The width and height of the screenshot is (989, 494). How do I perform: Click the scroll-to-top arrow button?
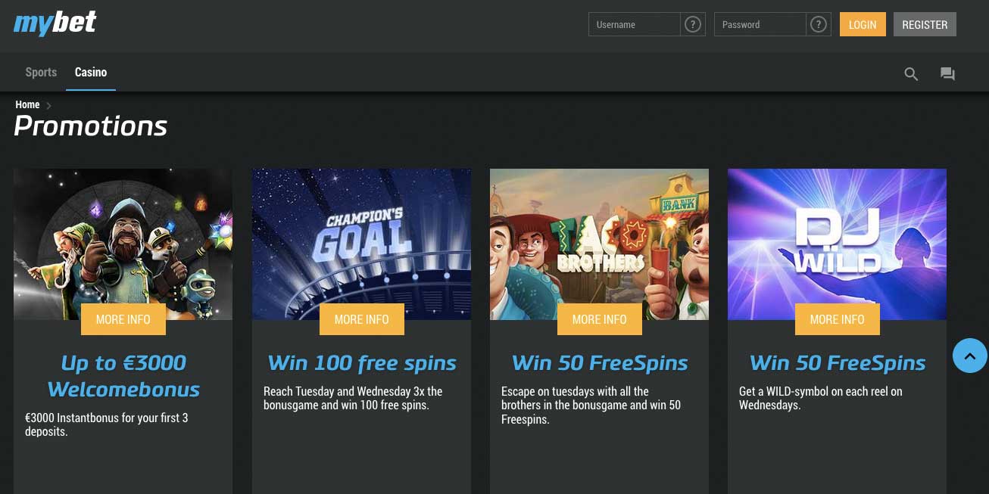point(970,355)
